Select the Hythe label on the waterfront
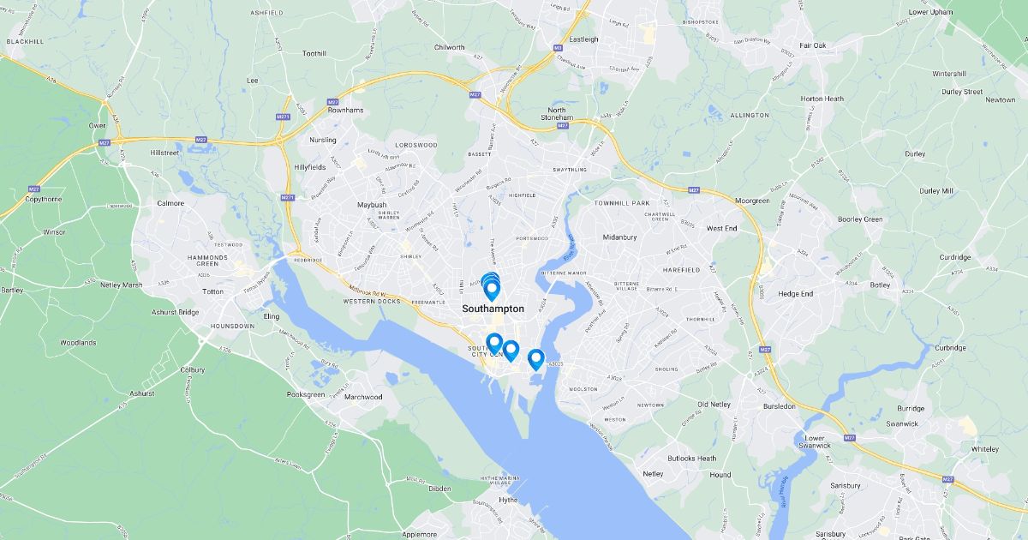Image resolution: width=1028 pixels, height=540 pixels. [x=508, y=500]
